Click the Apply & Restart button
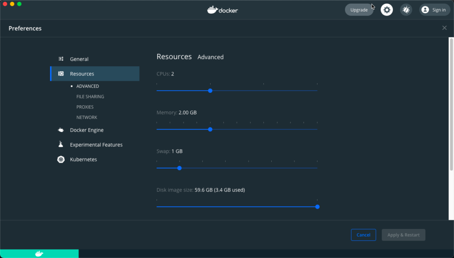This screenshot has width=454, height=258. point(403,235)
